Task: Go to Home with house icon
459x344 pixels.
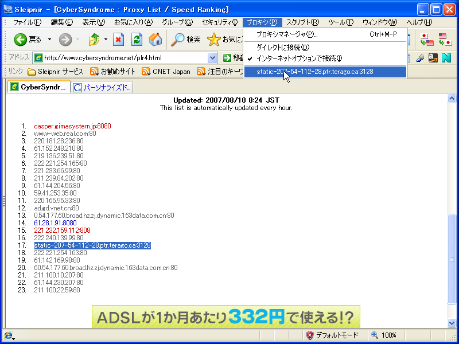Action: click(x=155, y=40)
